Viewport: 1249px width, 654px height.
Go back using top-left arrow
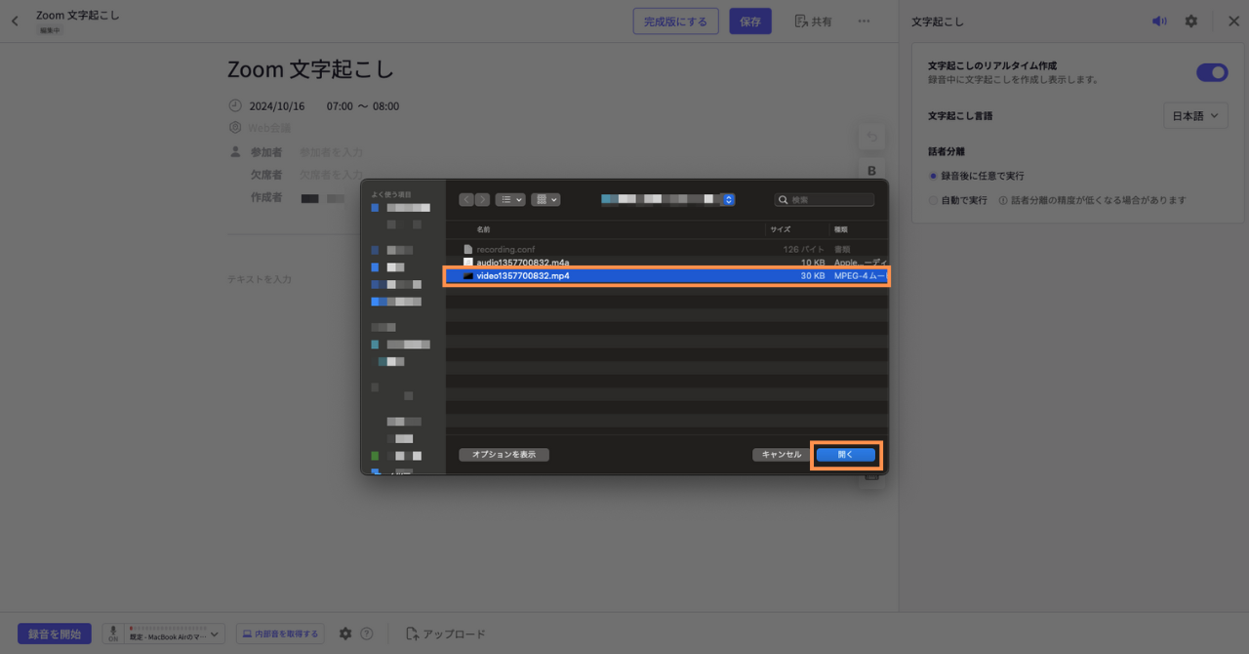15,20
